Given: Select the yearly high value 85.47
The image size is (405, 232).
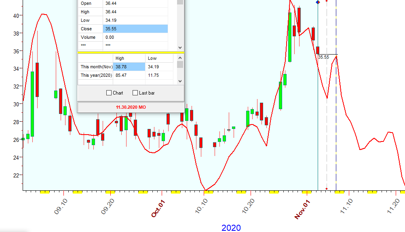Looking at the screenshot, I should (129, 75).
